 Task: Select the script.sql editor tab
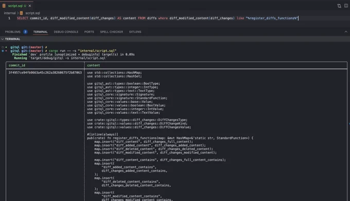point(17,6)
